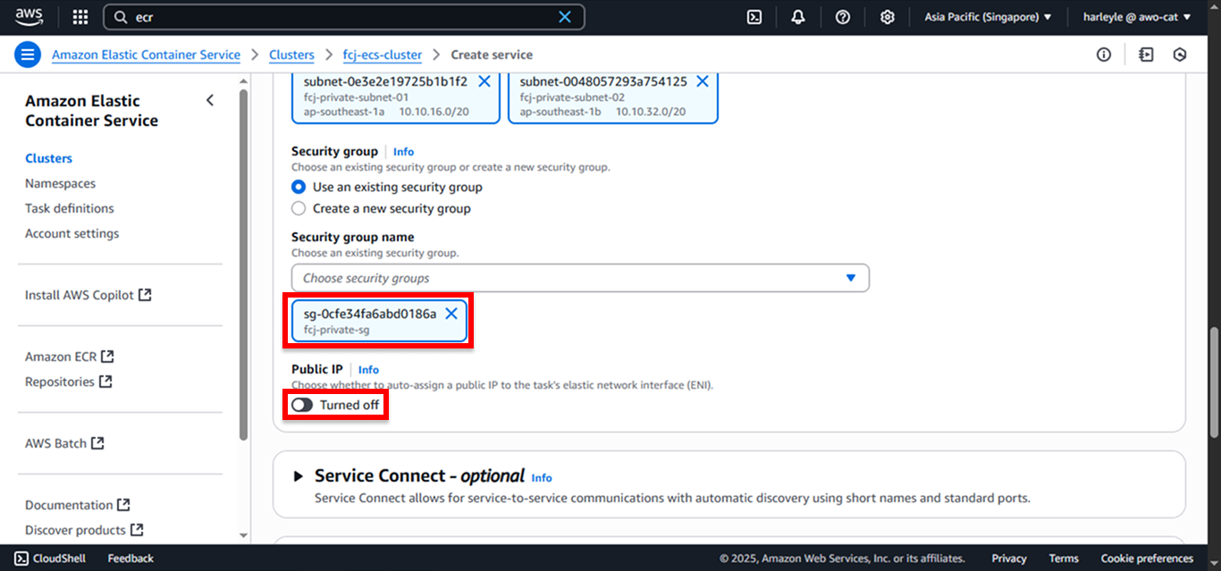Open the CloudShell icon in the top bar
This screenshot has width=1221, height=571.
(754, 17)
